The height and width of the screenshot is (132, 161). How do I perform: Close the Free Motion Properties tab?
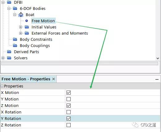coord(54,79)
